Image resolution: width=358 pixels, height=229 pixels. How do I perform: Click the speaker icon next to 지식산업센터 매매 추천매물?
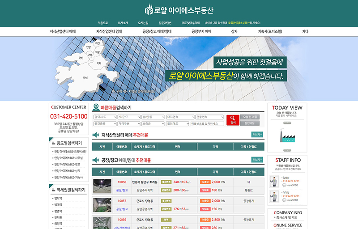click(95, 135)
